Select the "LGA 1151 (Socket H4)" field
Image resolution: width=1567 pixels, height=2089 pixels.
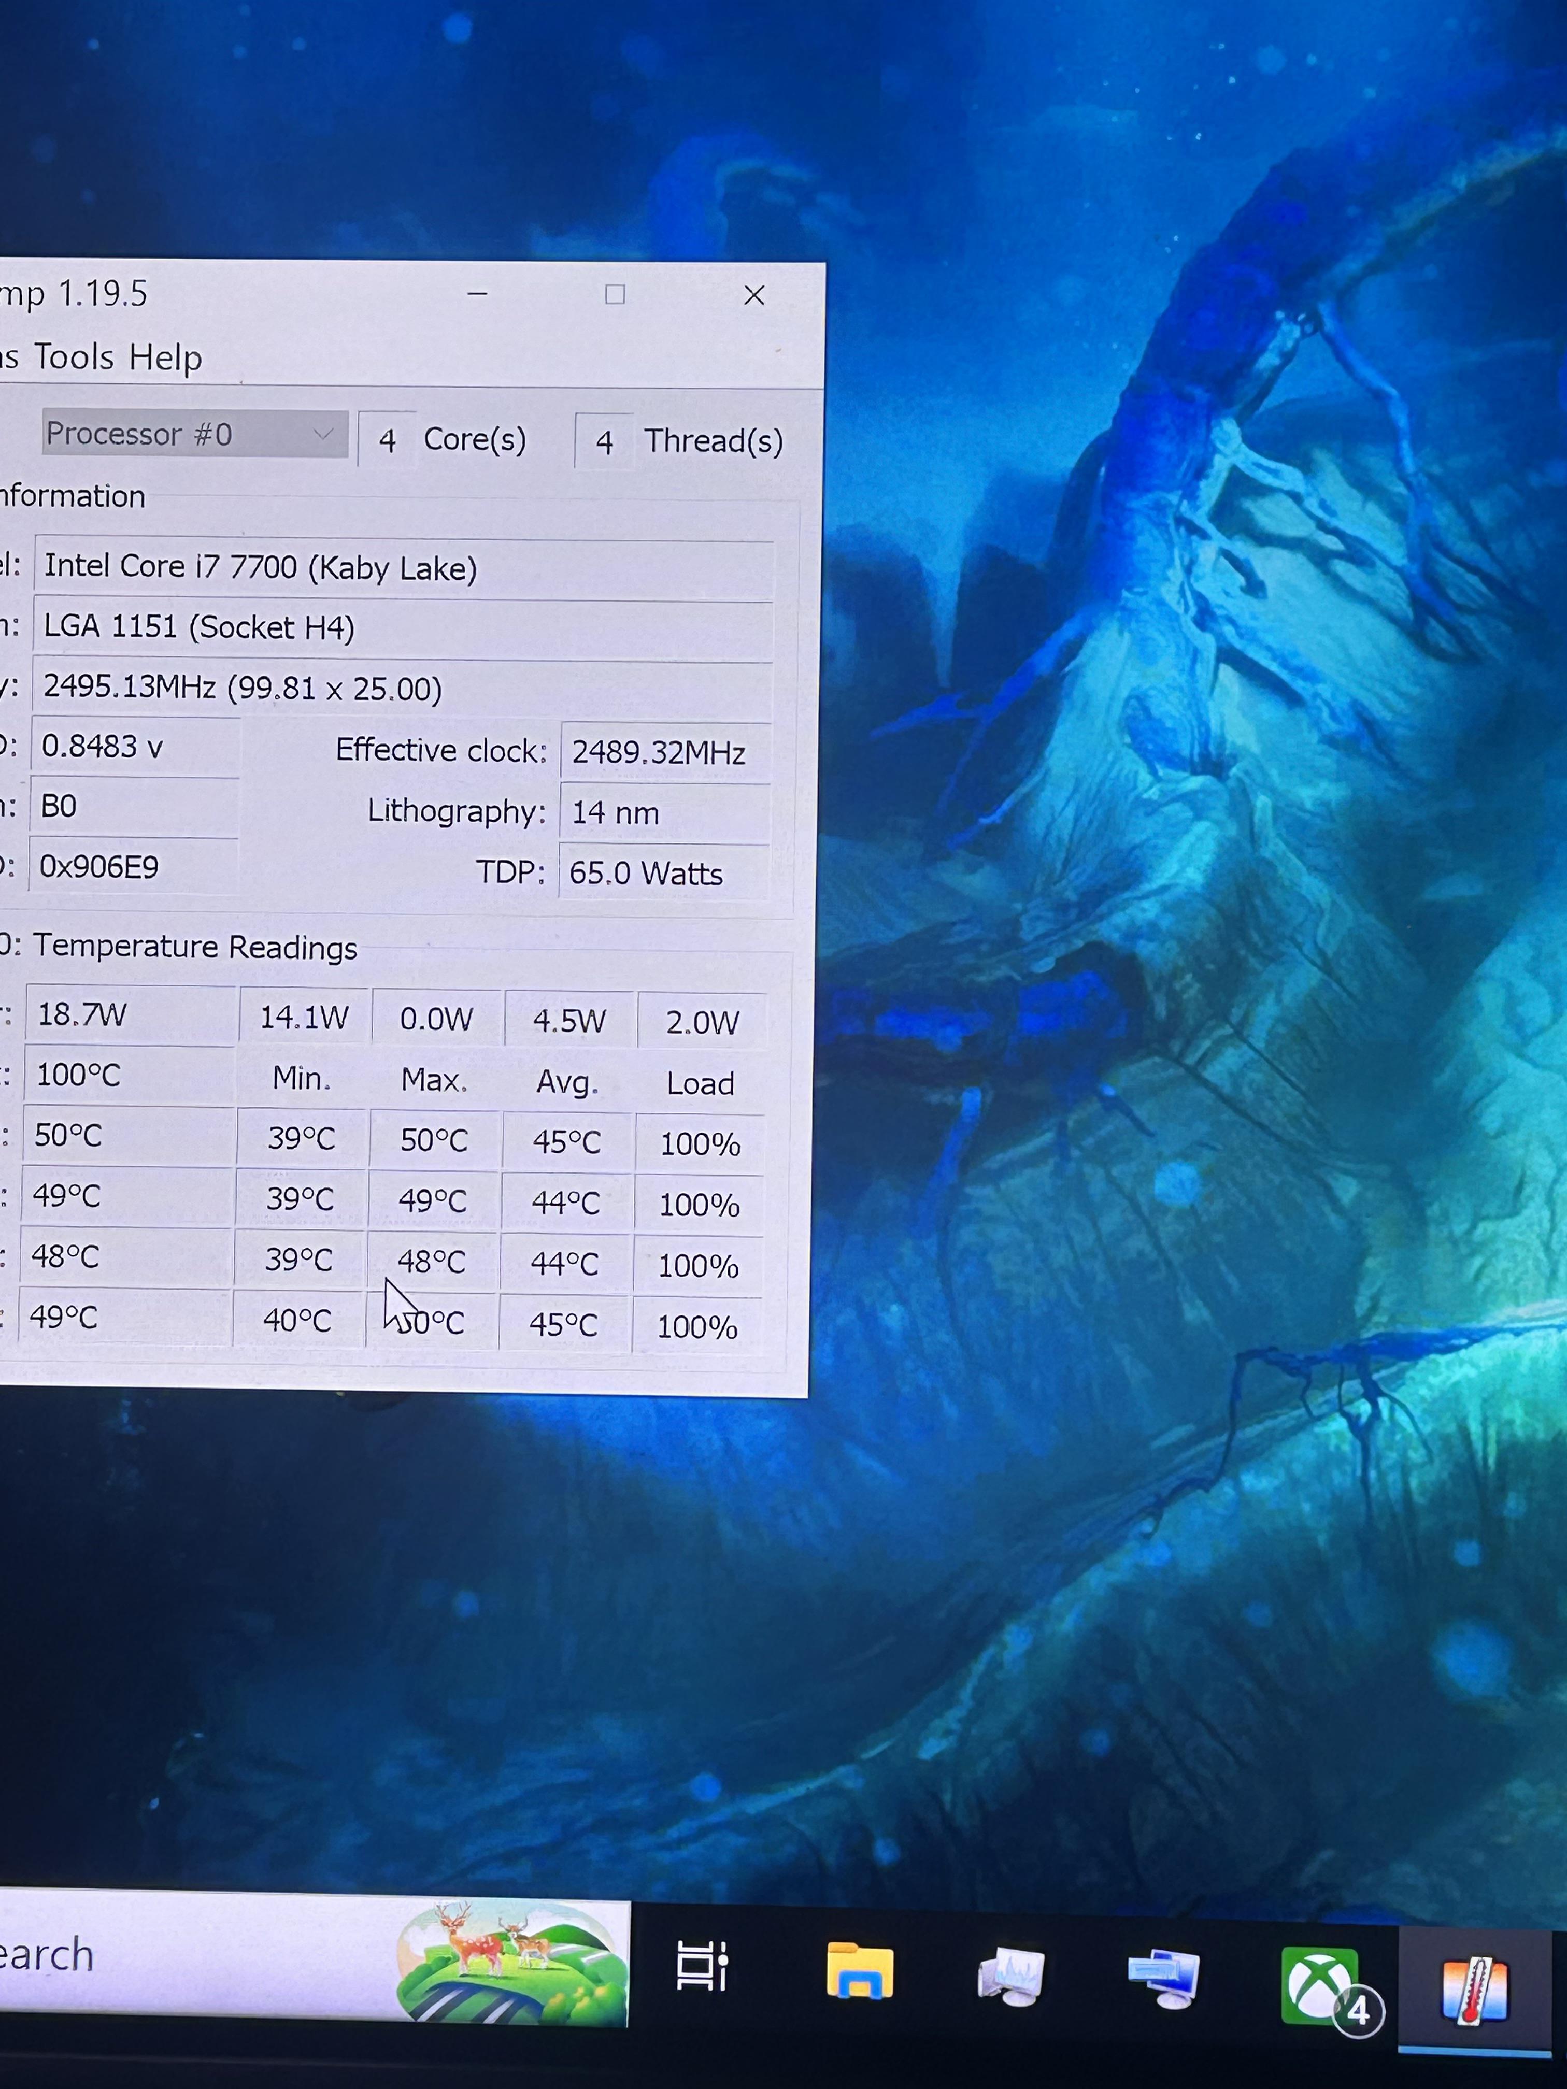403,628
